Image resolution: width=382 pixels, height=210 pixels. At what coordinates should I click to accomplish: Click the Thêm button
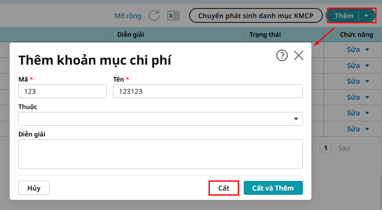(344, 16)
